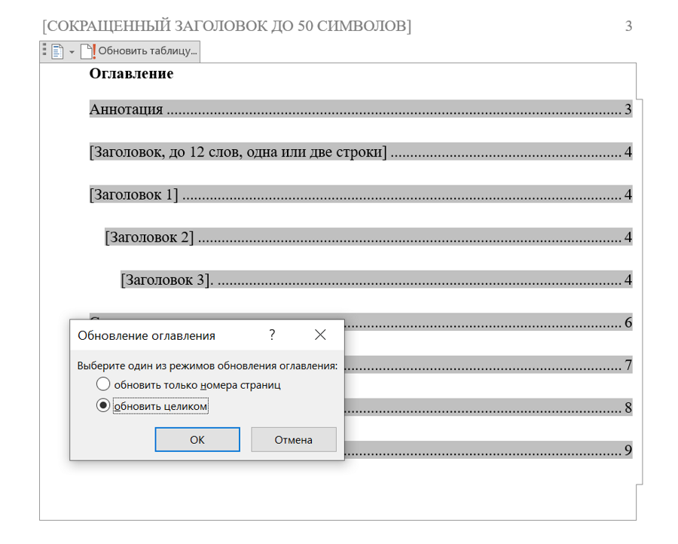
Task: Click the "Оглавление" heading
Action: click(x=131, y=74)
